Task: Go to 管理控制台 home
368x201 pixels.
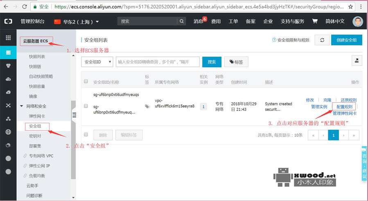Action: (x=32, y=21)
